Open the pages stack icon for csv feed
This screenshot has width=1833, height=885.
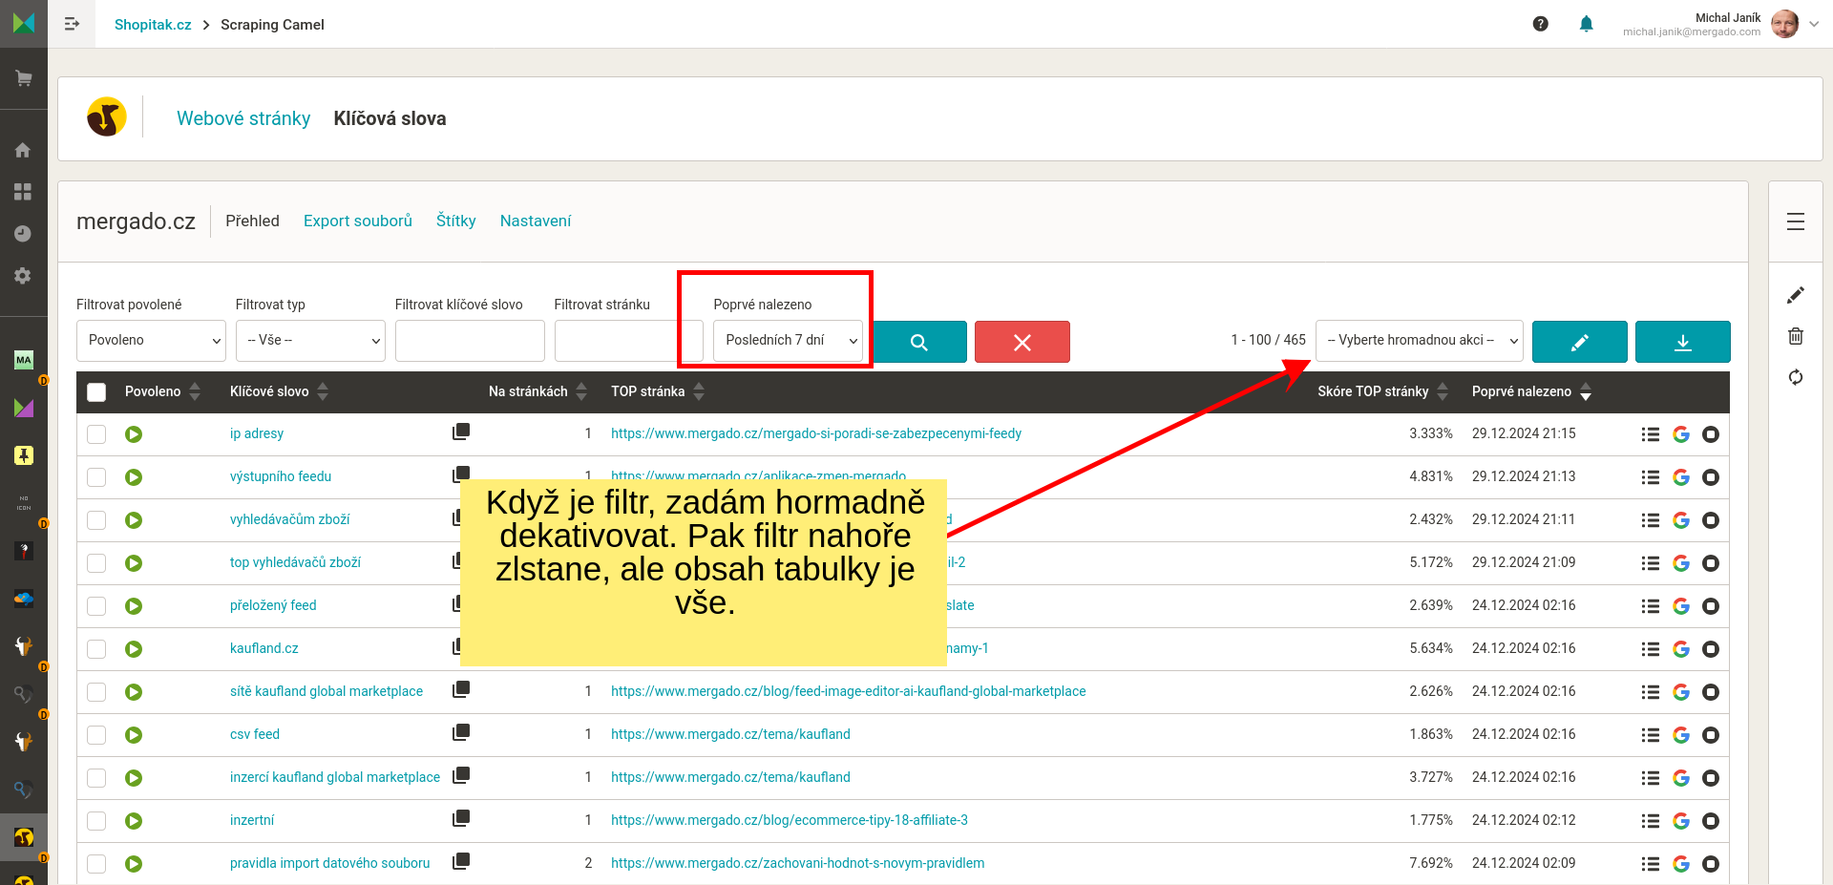[x=461, y=732]
